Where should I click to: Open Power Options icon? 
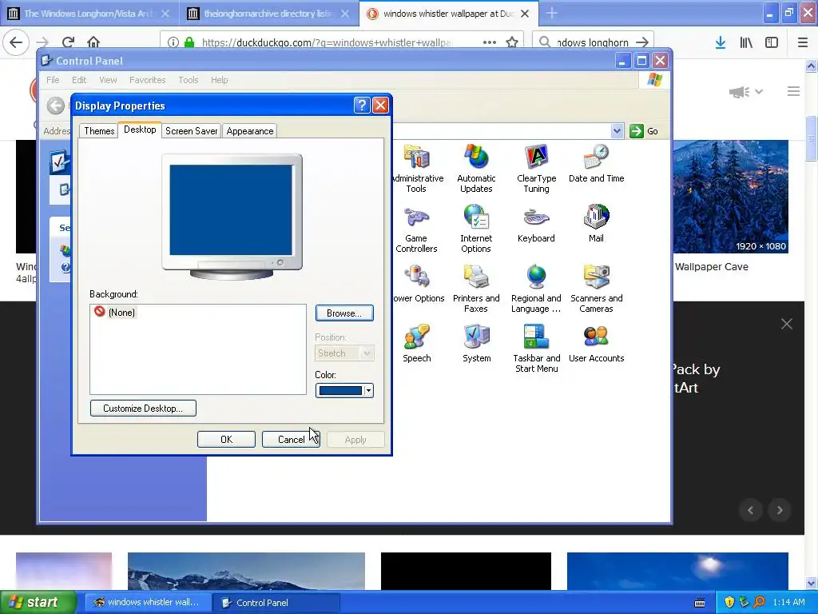pos(419,284)
